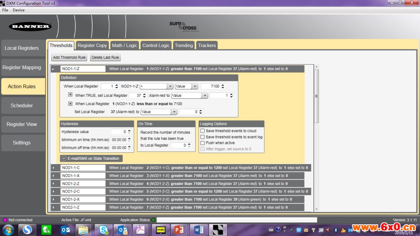The height and width of the screenshot is (236, 420).
Task: Switch to the Math / Logic tab
Action: coord(124,45)
